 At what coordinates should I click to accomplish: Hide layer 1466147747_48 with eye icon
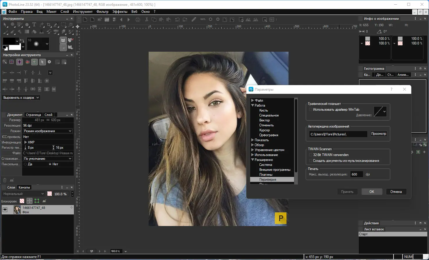[5, 210]
